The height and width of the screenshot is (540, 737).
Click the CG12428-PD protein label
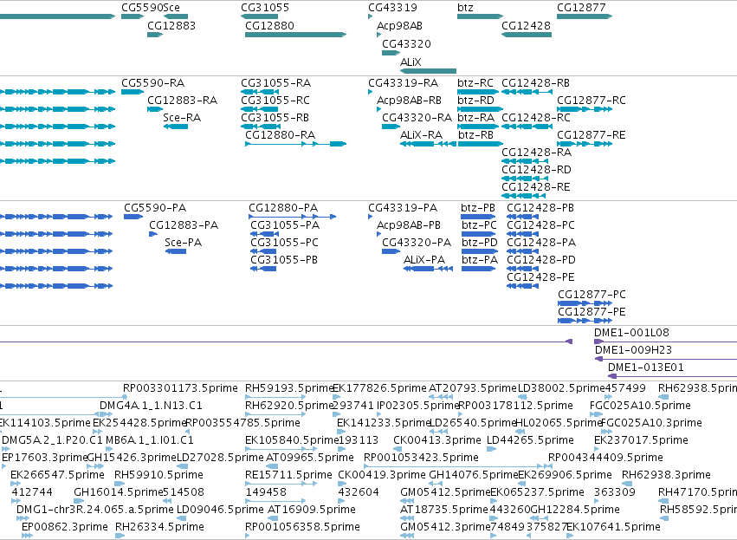pos(541,260)
